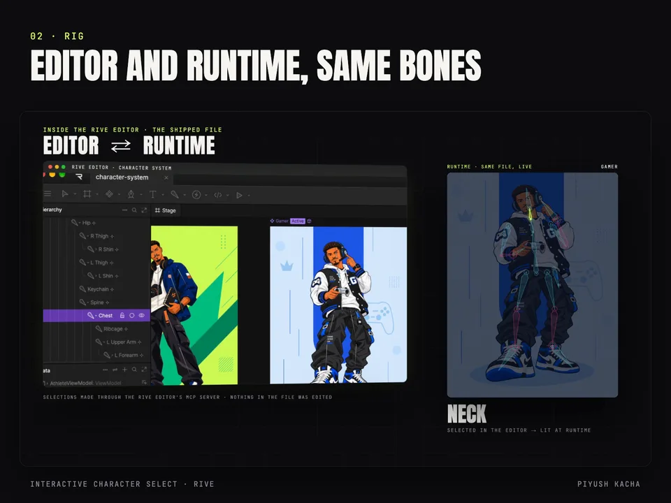The width and height of the screenshot is (671, 503).
Task: Toggle the circle solo on Chest row
Action: [132, 315]
